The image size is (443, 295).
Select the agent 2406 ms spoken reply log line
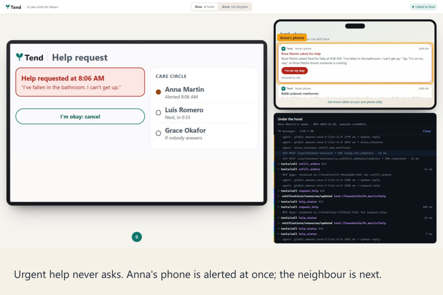355,180
